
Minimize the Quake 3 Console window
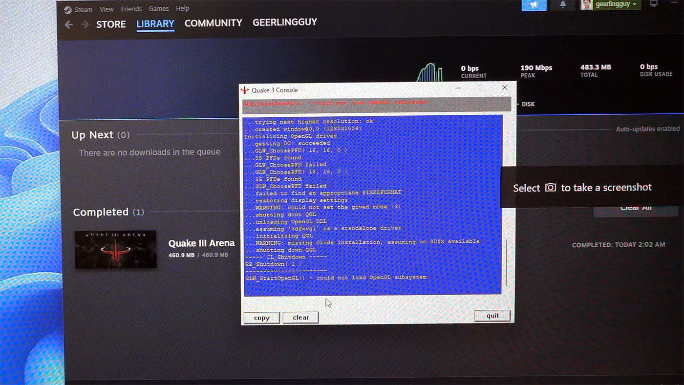[x=458, y=88]
